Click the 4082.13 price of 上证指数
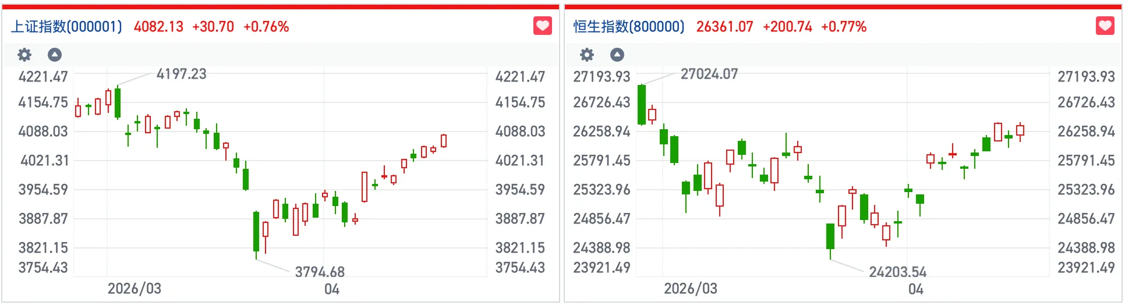 point(158,27)
